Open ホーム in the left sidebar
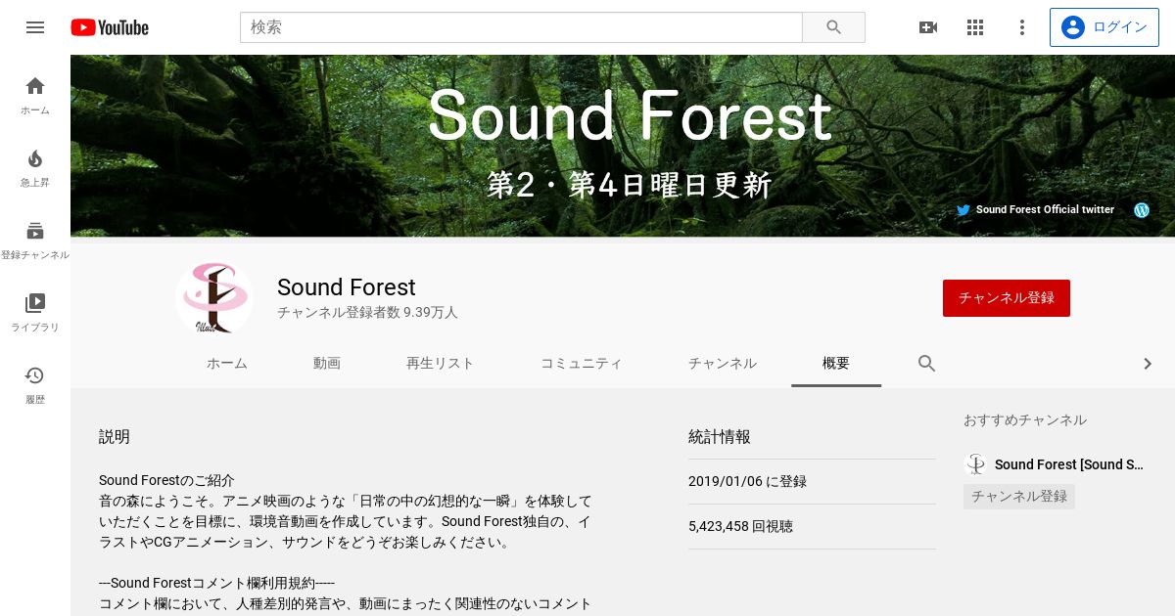This screenshot has height=616, width=1175. coord(35,95)
